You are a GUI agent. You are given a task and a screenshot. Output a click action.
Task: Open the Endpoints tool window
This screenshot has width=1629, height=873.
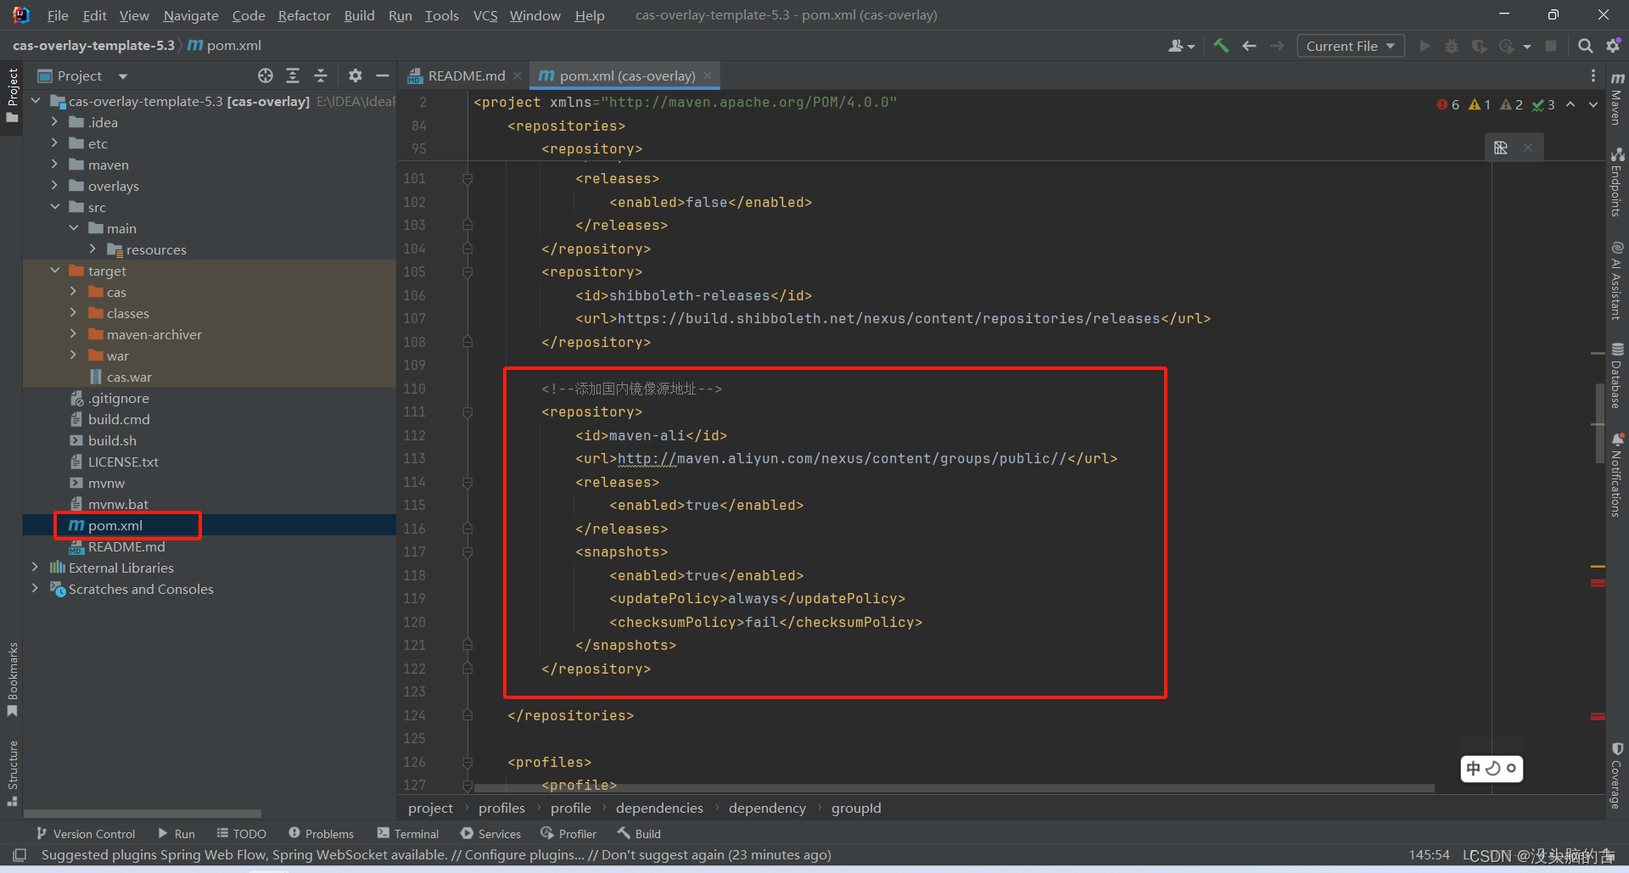pos(1617,182)
